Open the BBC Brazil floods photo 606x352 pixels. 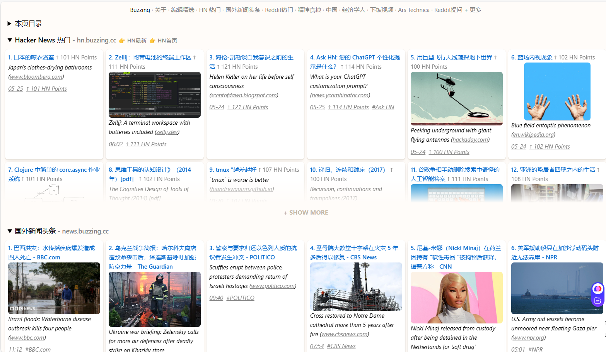tap(54, 288)
